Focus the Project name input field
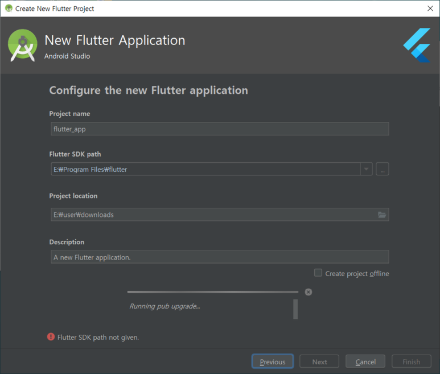The image size is (440, 374). coord(220,129)
